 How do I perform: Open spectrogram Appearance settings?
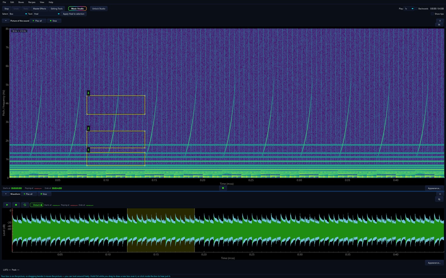pyautogui.click(x=434, y=188)
